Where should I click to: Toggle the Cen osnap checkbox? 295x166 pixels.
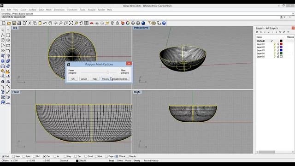click(x=44, y=156)
